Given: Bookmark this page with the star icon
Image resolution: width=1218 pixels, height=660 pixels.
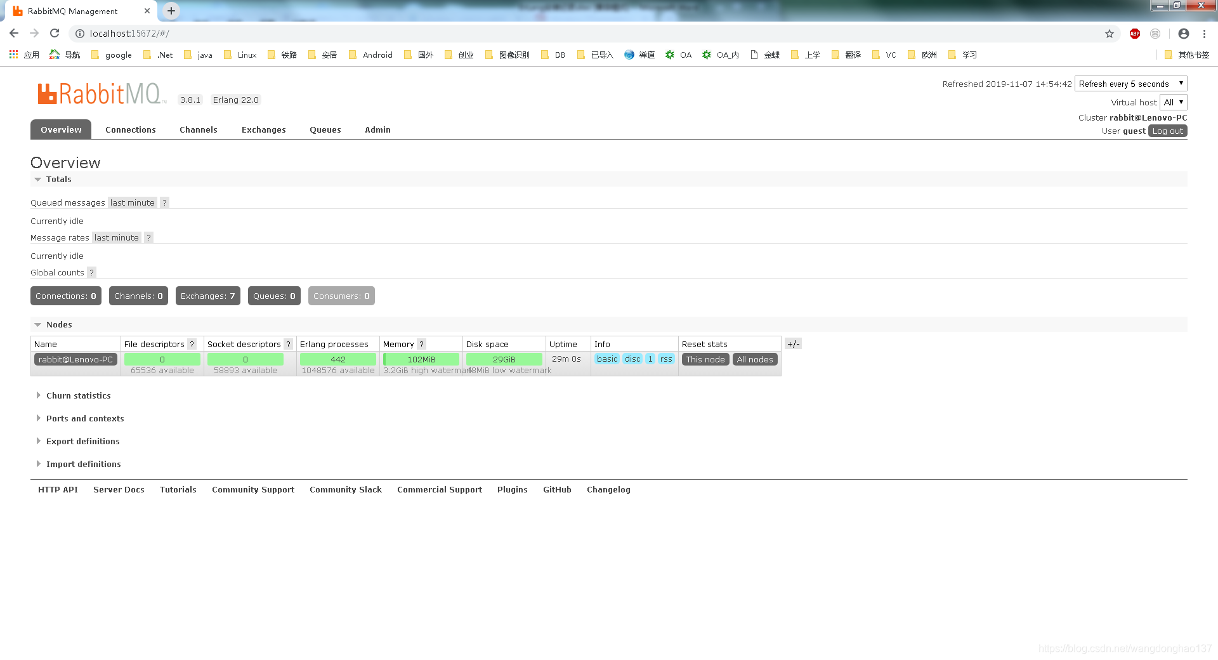Looking at the screenshot, I should 1110,34.
